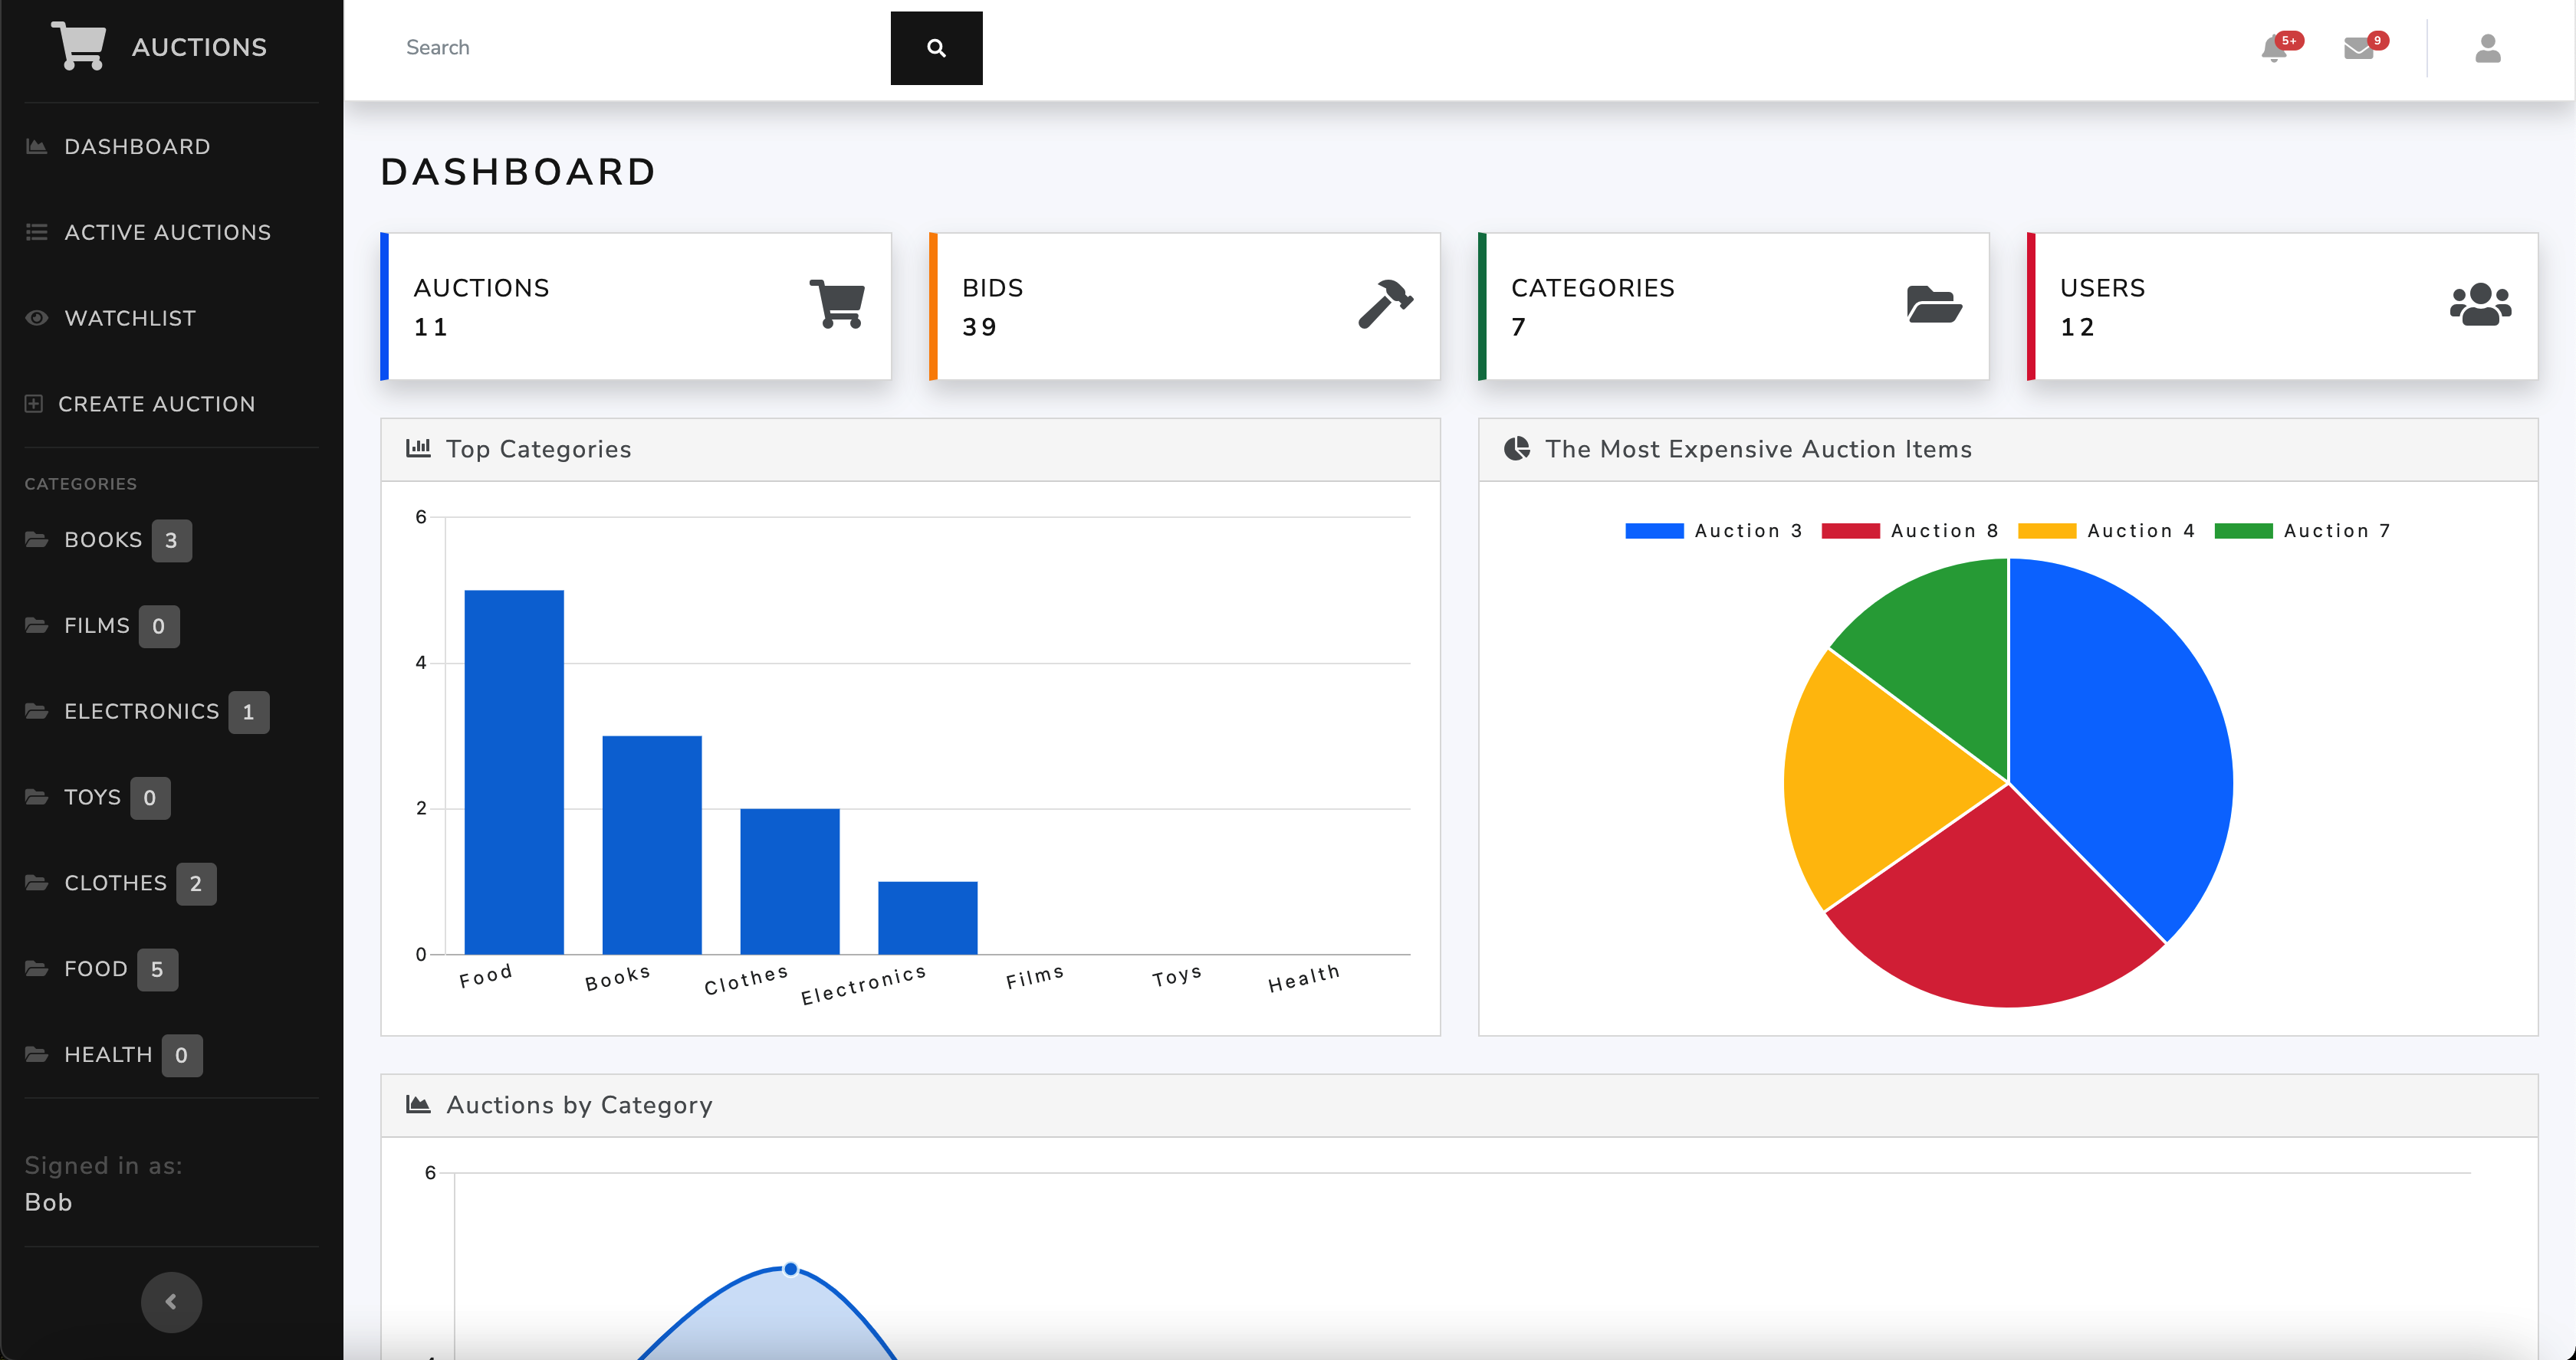Collapse the sidebar with the chevron button

(x=171, y=1302)
